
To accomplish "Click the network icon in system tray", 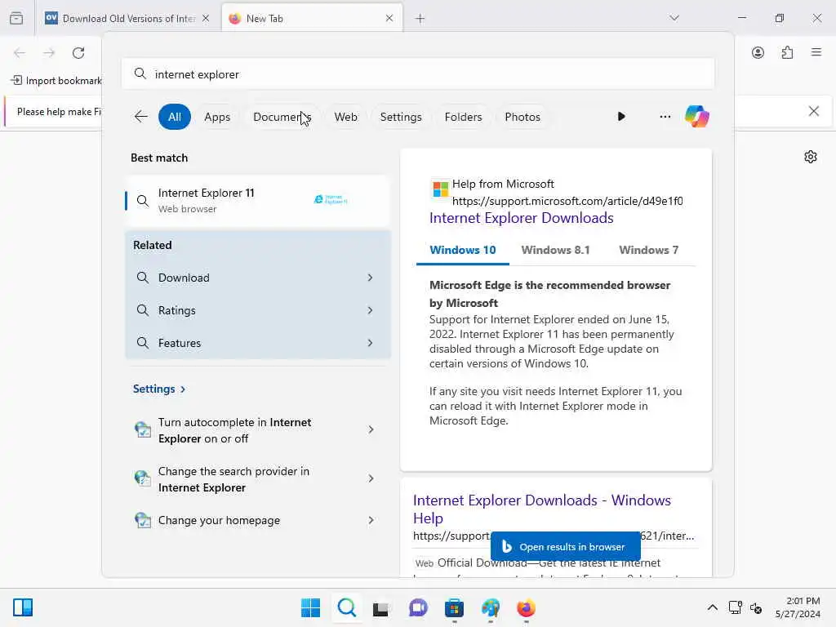I will pos(736,607).
